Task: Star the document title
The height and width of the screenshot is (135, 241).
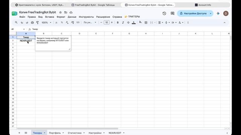Action: (60, 12)
